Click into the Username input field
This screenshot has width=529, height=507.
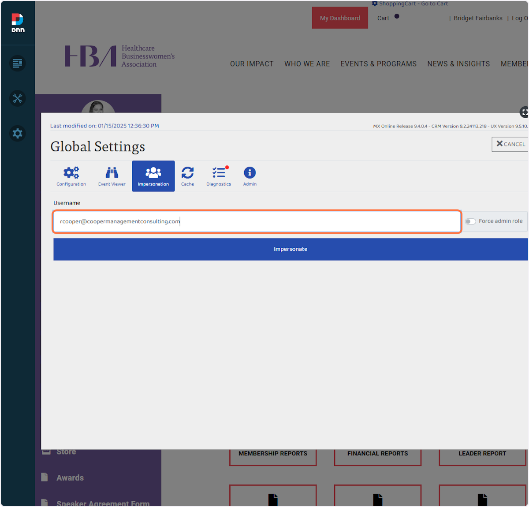pos(257,221)
